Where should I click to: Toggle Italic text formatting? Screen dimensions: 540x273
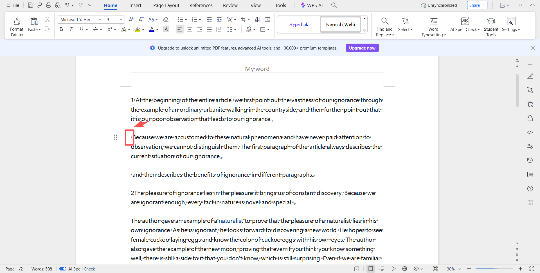(x=71, y=29)
